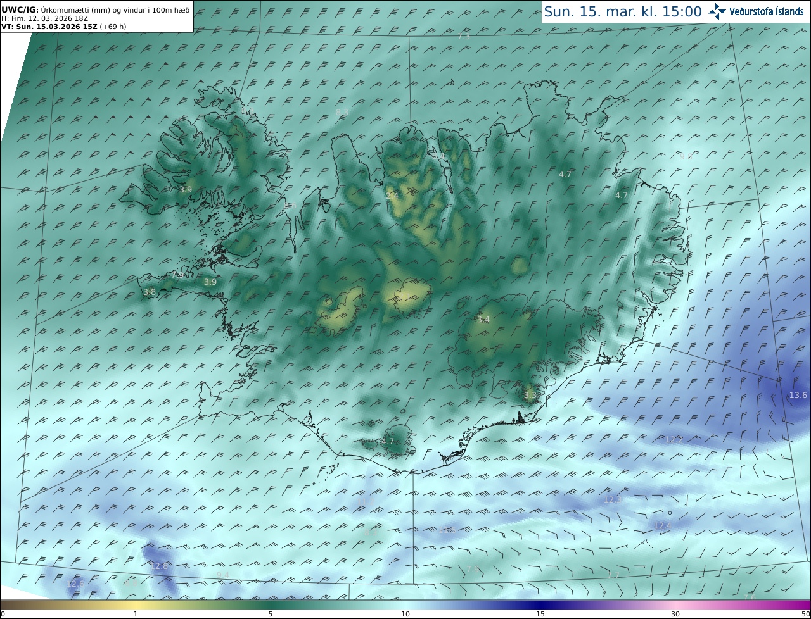Click the 3.3 value on the southeast coast
The image size is (811, 619).
click(530, 395)
